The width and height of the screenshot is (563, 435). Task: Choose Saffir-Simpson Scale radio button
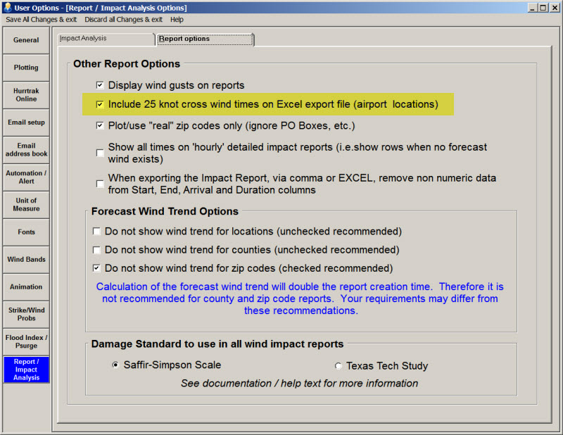click(116, 365)
